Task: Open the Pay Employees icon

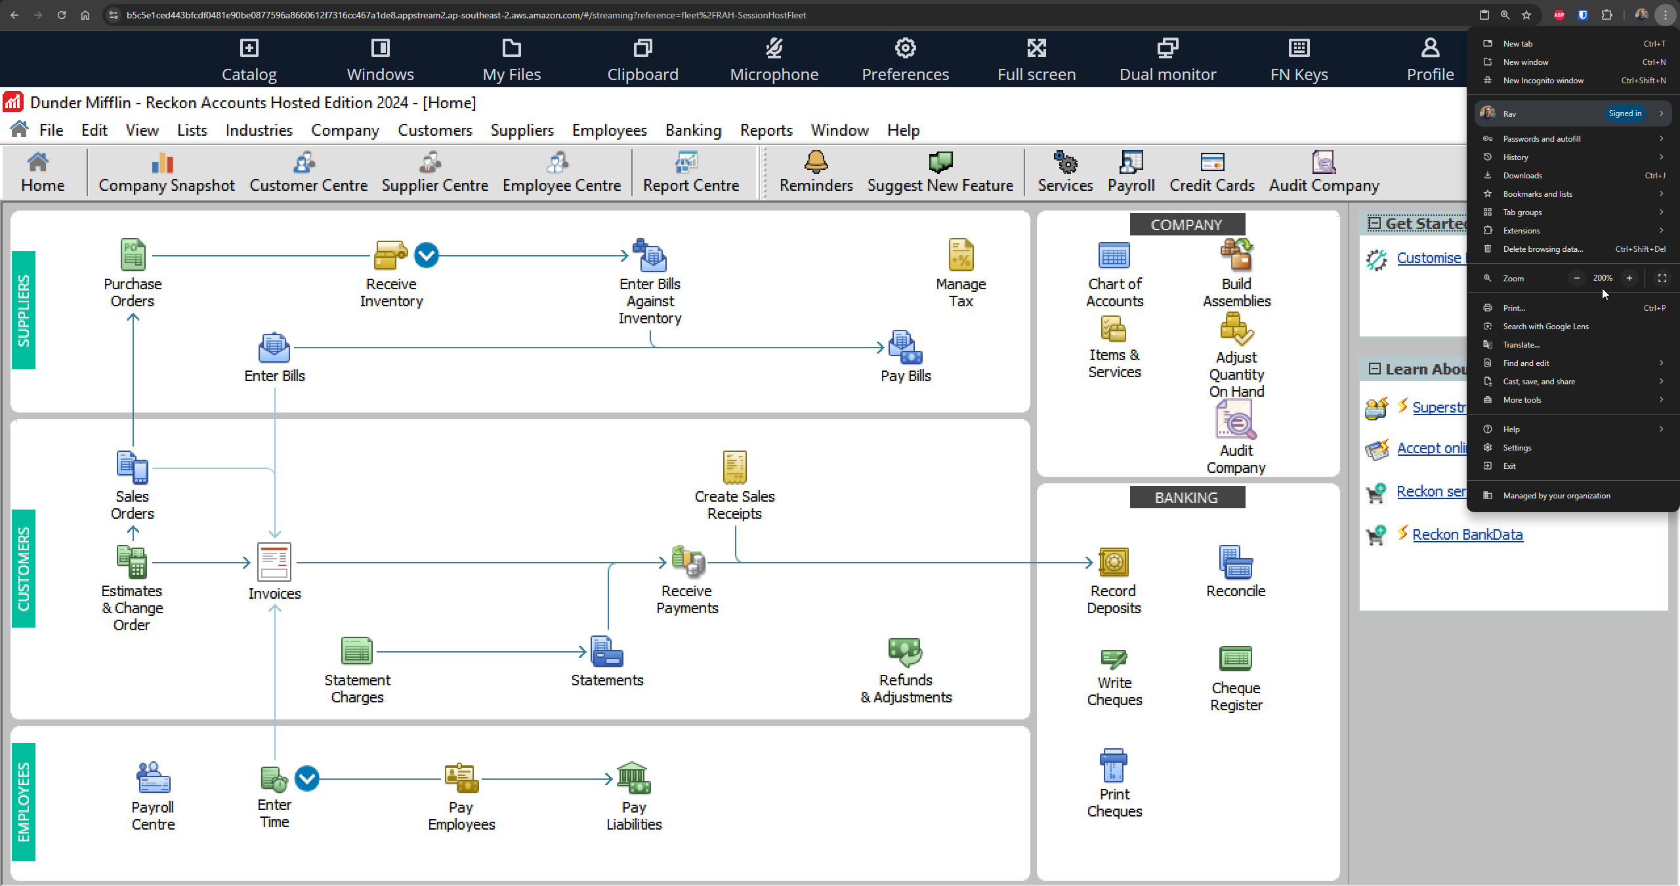Action: [461, 778]
